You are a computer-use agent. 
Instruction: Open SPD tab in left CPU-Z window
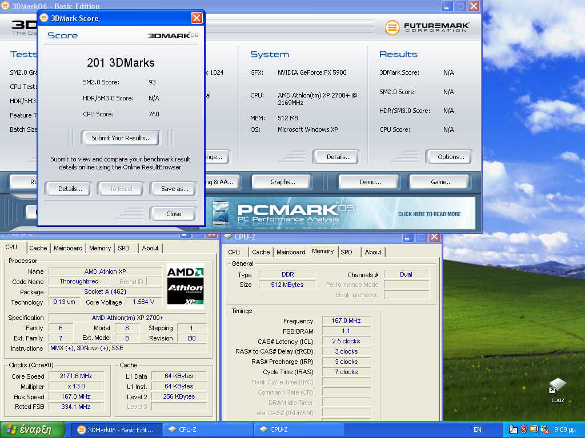pos(123,248)
